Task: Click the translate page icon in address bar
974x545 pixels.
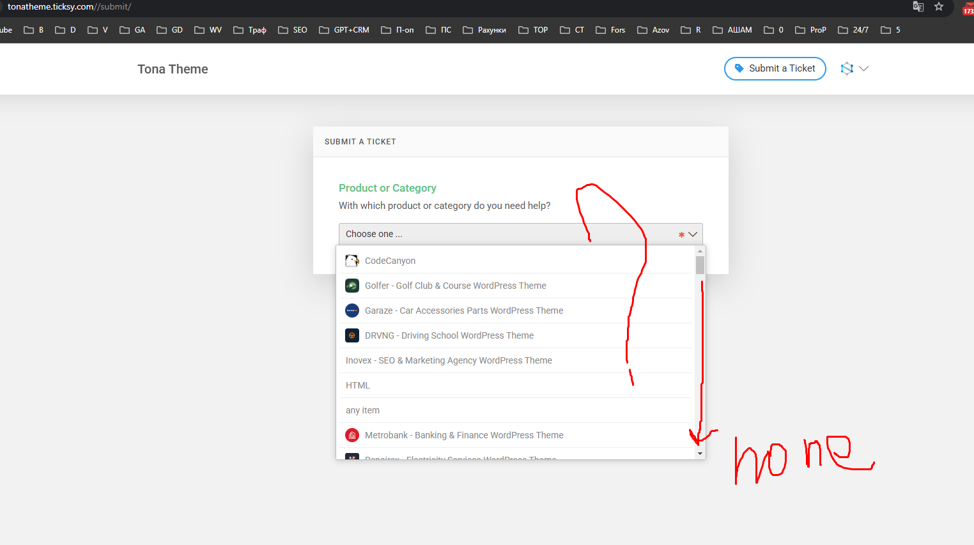Action: click(x=918, y=6)
